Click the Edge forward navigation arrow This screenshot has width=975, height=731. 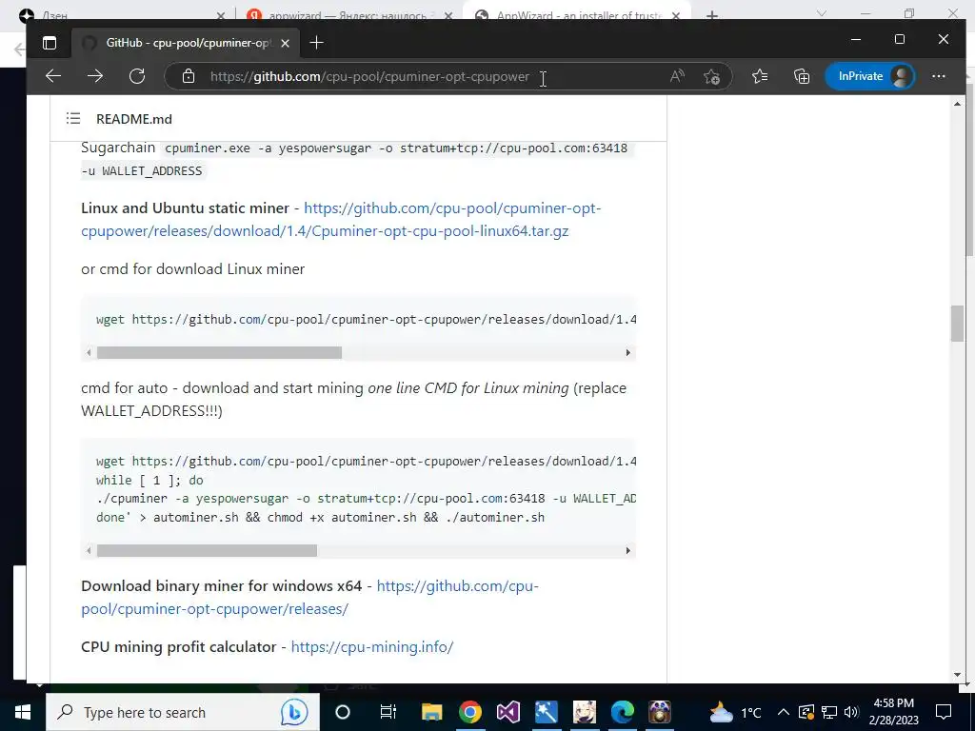[x=95, y=76]
